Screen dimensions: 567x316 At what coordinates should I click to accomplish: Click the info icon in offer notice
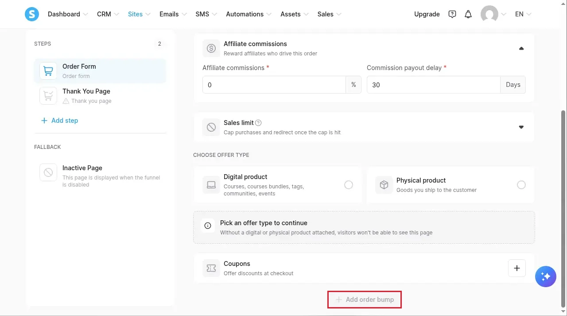(x=207, y=226)
